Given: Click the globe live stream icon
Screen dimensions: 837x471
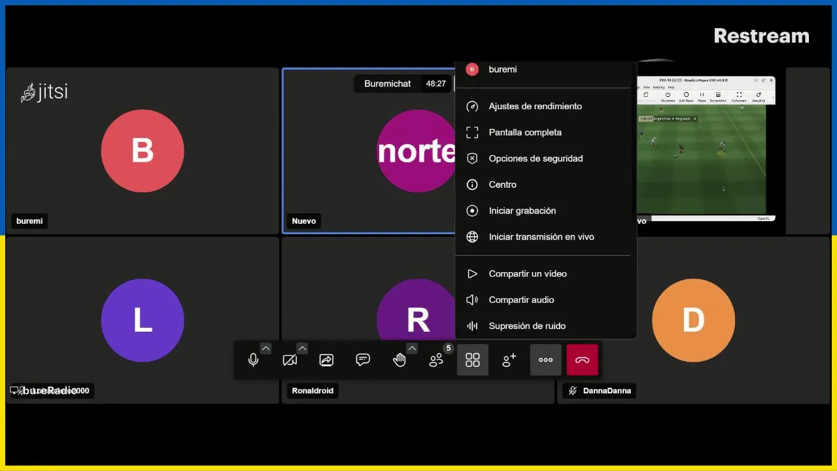Looking at the screenshot, I should pyautogui.click(x=472, y=237).
